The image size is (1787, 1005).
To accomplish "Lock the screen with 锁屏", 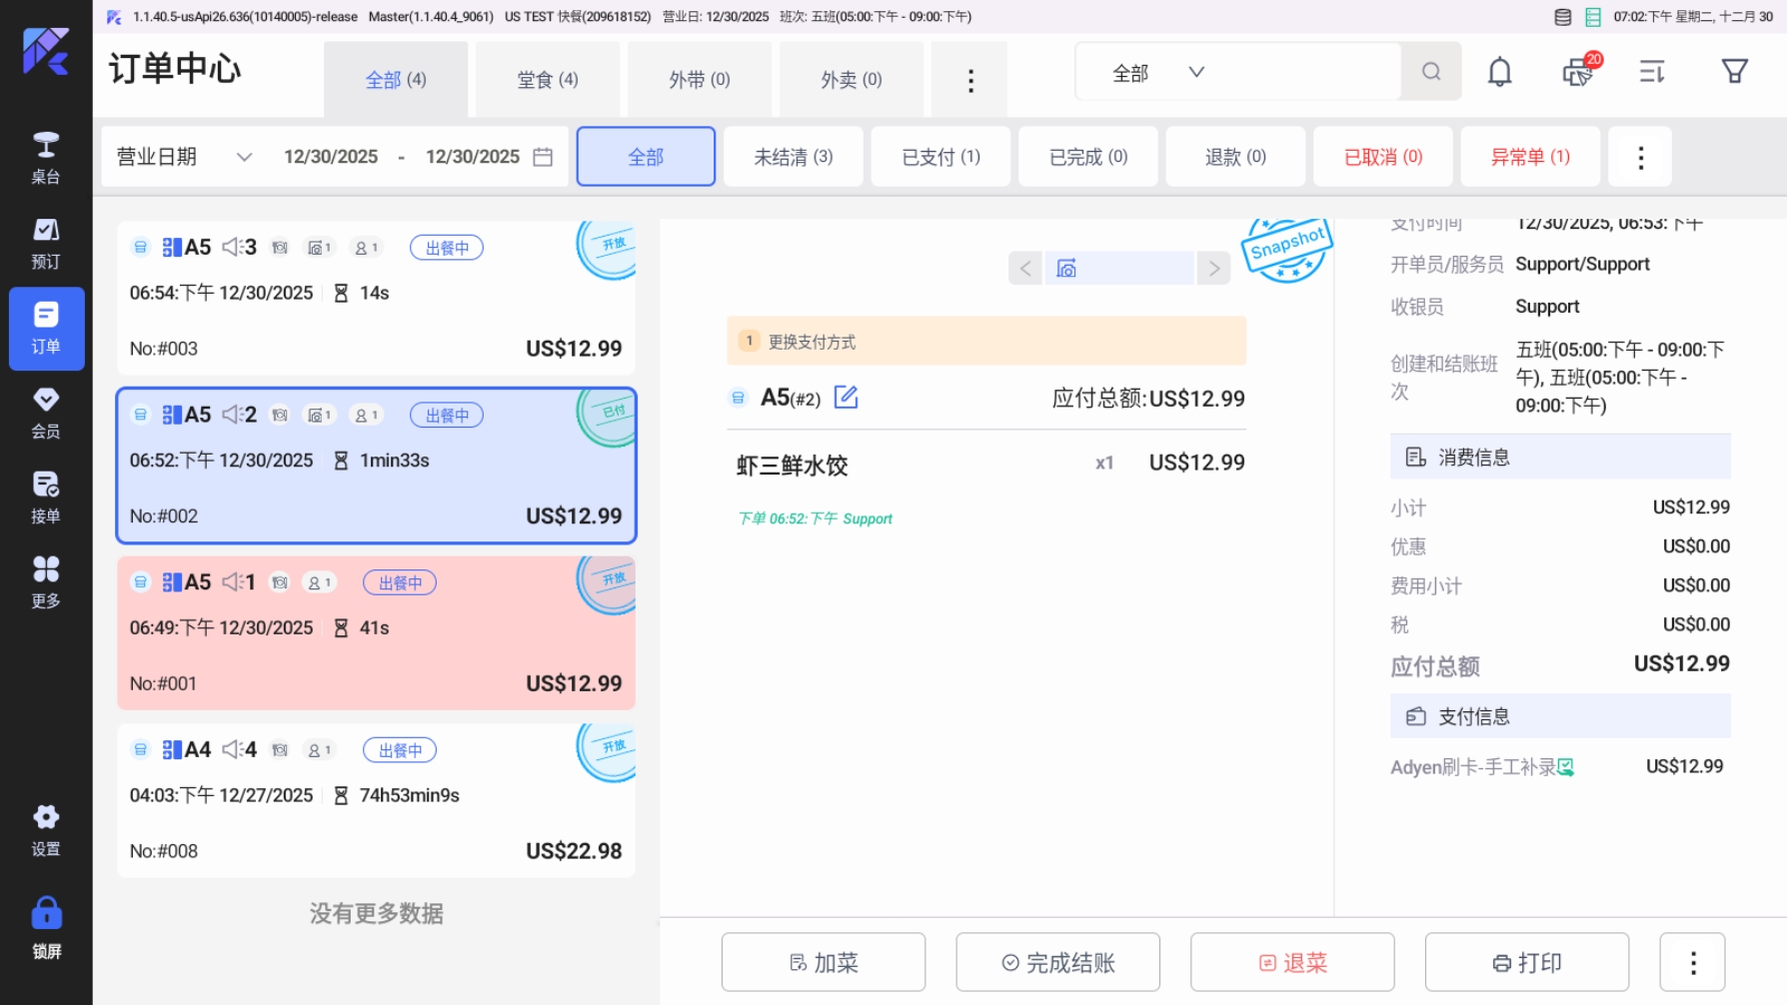I will tap(46, 928).
